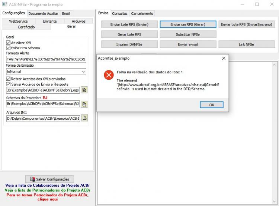This screenshot has height=206, width=279.
Task: Open the WebService sub-tab
Action: 18,21
